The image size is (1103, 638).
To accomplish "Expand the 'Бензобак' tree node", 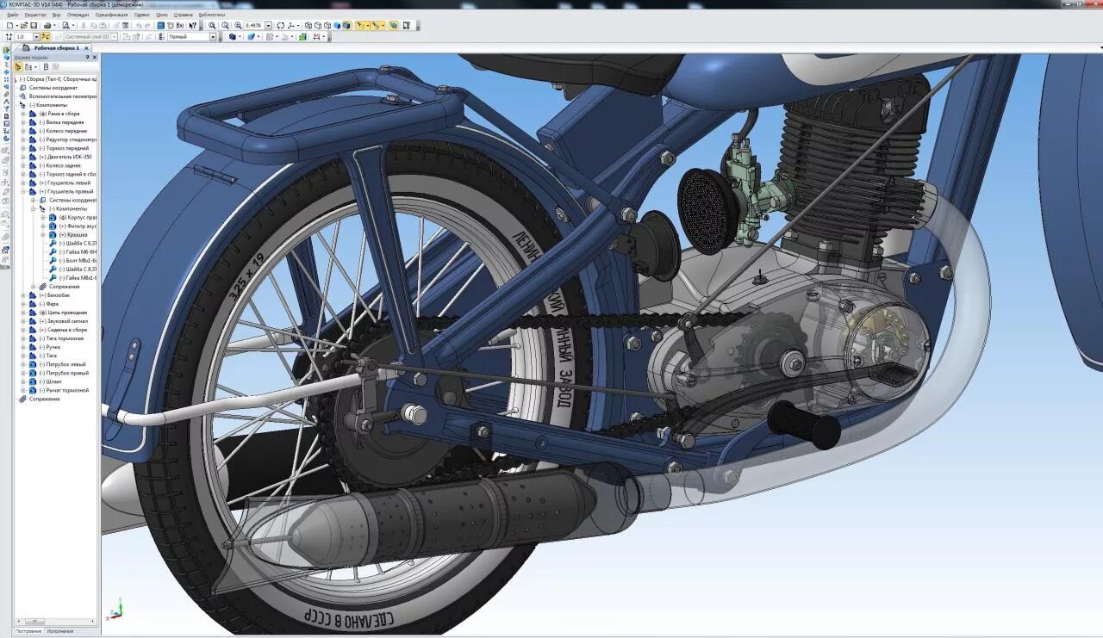I will (x=23, y=295).
